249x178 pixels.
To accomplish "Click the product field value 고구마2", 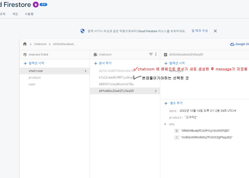I will [191, 117].
